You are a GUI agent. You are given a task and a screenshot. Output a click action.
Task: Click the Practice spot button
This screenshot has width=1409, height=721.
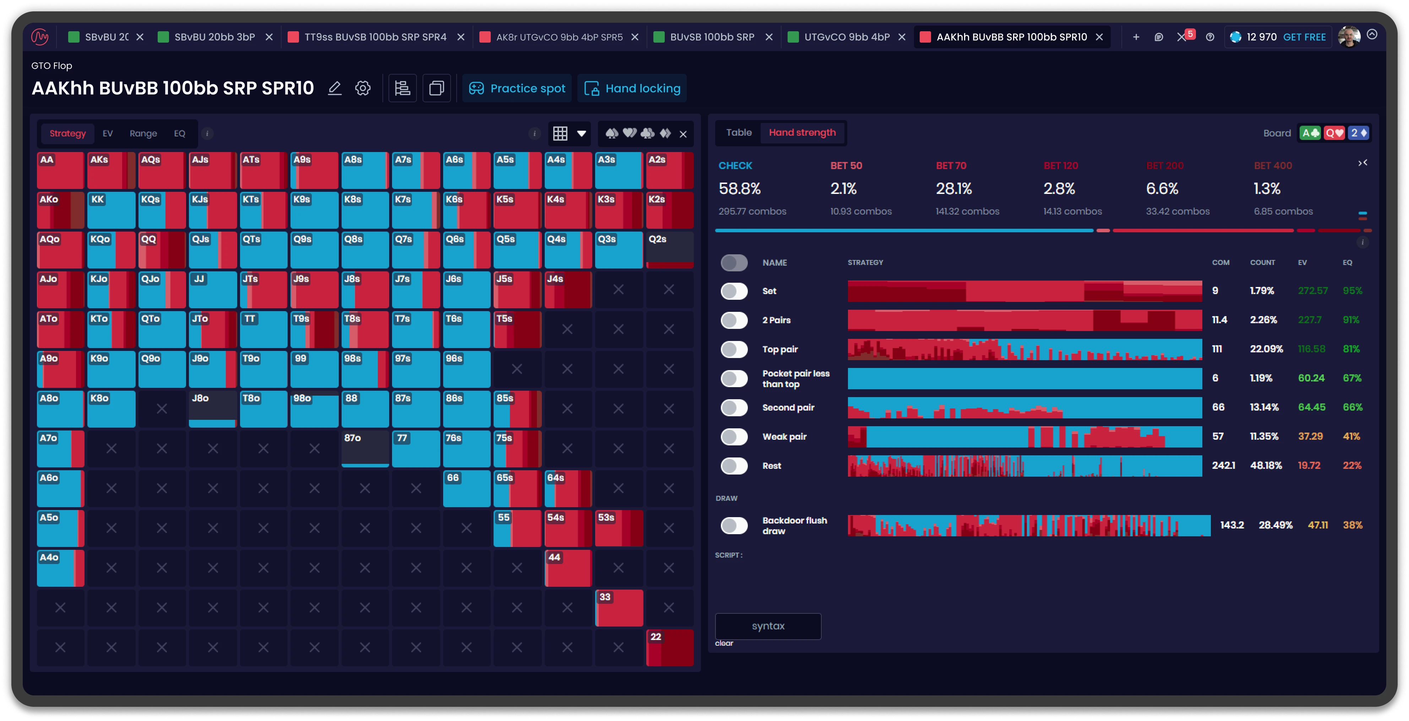[x=517, y=88]
